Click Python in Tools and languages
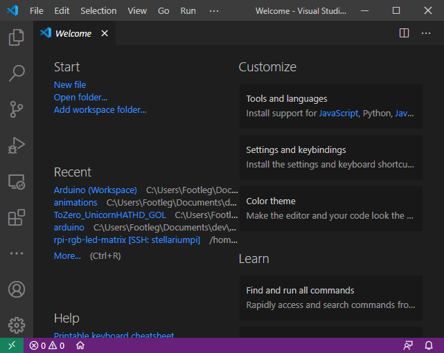Screen dimensions: 444x353 377,114
